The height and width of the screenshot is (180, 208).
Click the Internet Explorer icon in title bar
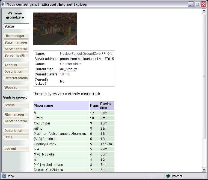pyautogui.click(x=4, y=4)
